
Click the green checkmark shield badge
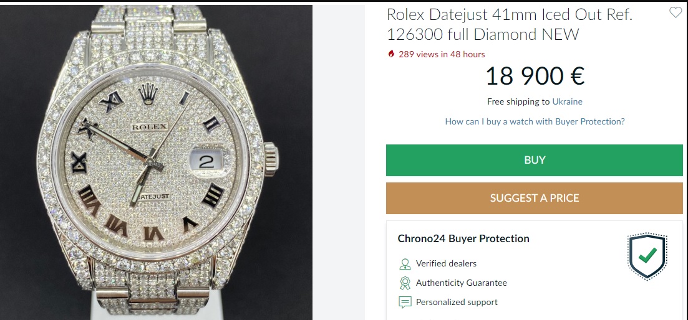(647, 256)
